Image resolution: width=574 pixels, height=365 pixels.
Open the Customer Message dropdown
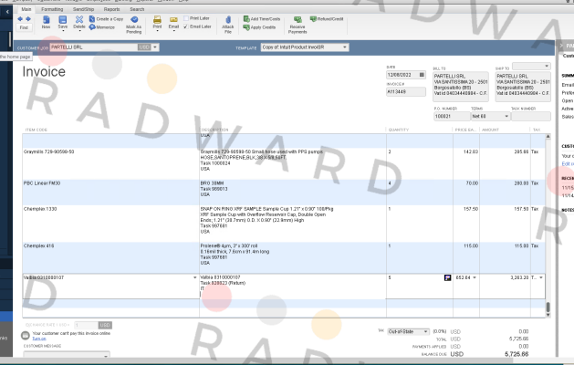[x=67, y=354]
